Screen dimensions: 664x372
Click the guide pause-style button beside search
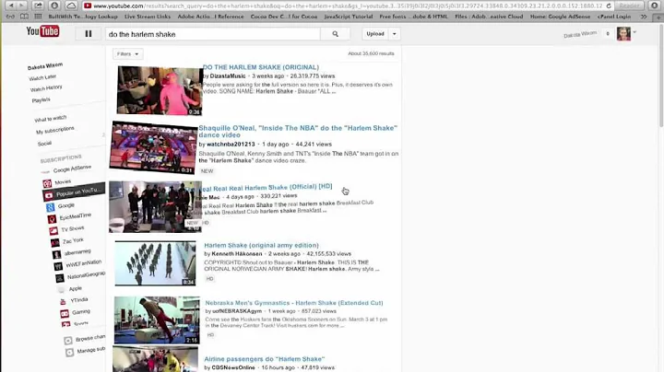point(89,34)
